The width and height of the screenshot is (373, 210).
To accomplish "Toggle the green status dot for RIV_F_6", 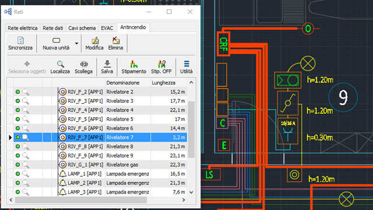I will point(17,128).
